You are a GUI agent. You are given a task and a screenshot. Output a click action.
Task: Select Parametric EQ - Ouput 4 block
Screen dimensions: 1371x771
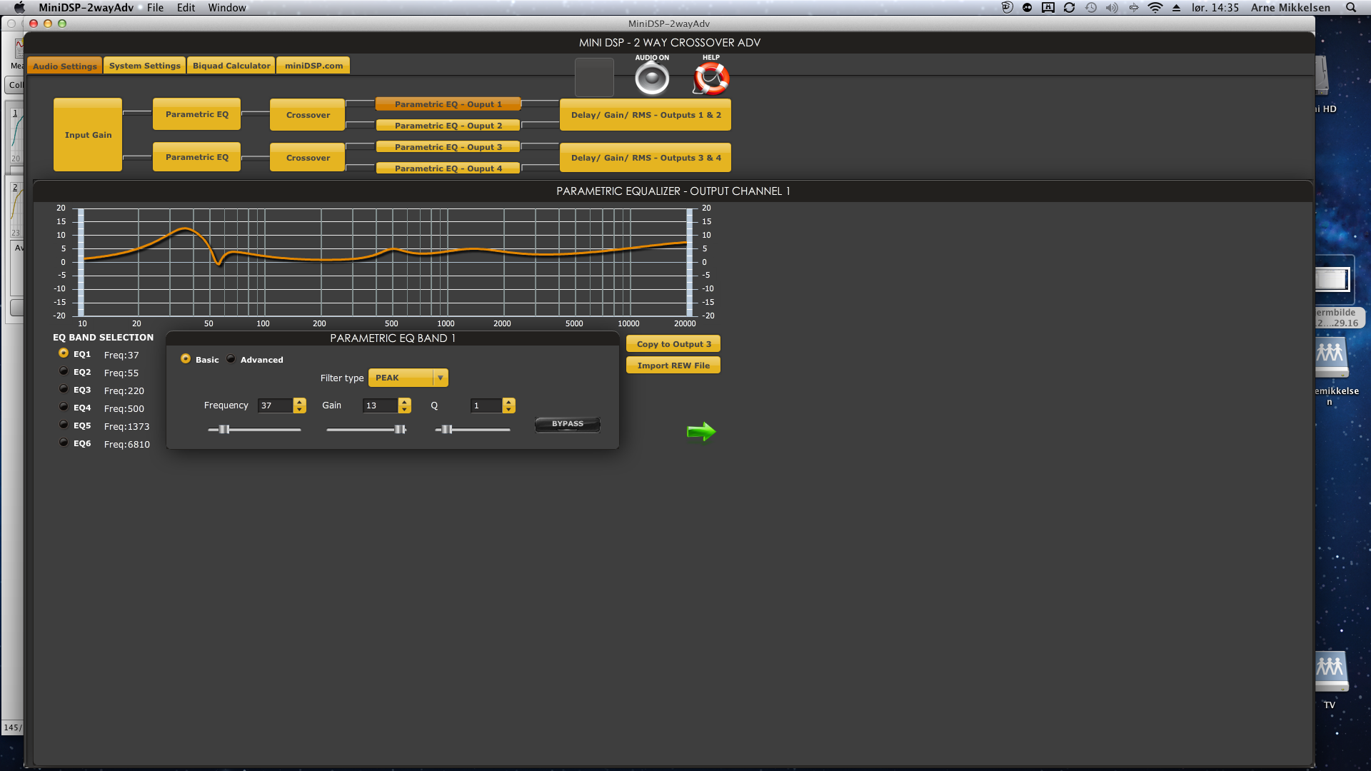(x=448, y=168)
